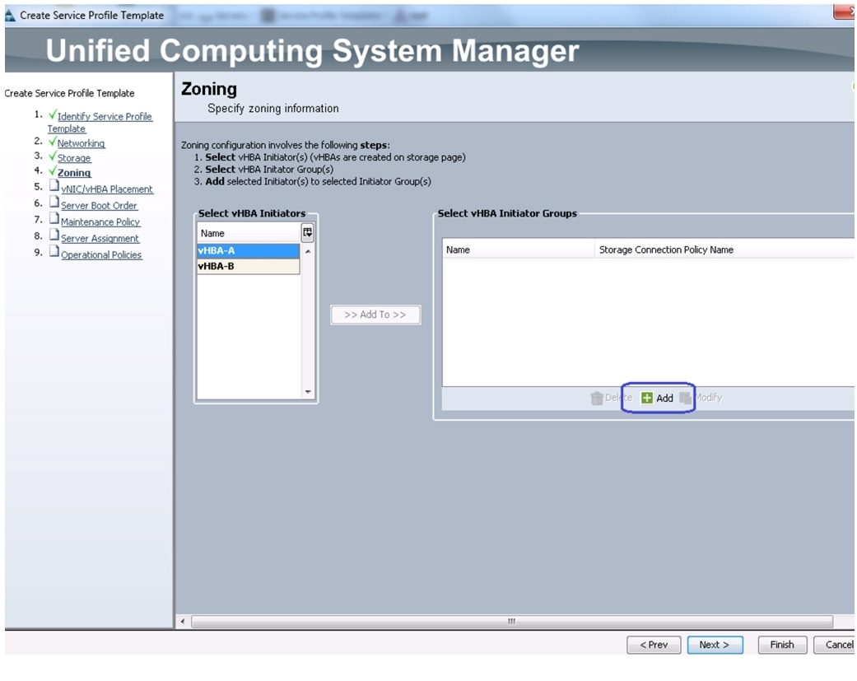Jump to Server Boot Order step
Screen dimensions: 857x681
click(99, 206)
